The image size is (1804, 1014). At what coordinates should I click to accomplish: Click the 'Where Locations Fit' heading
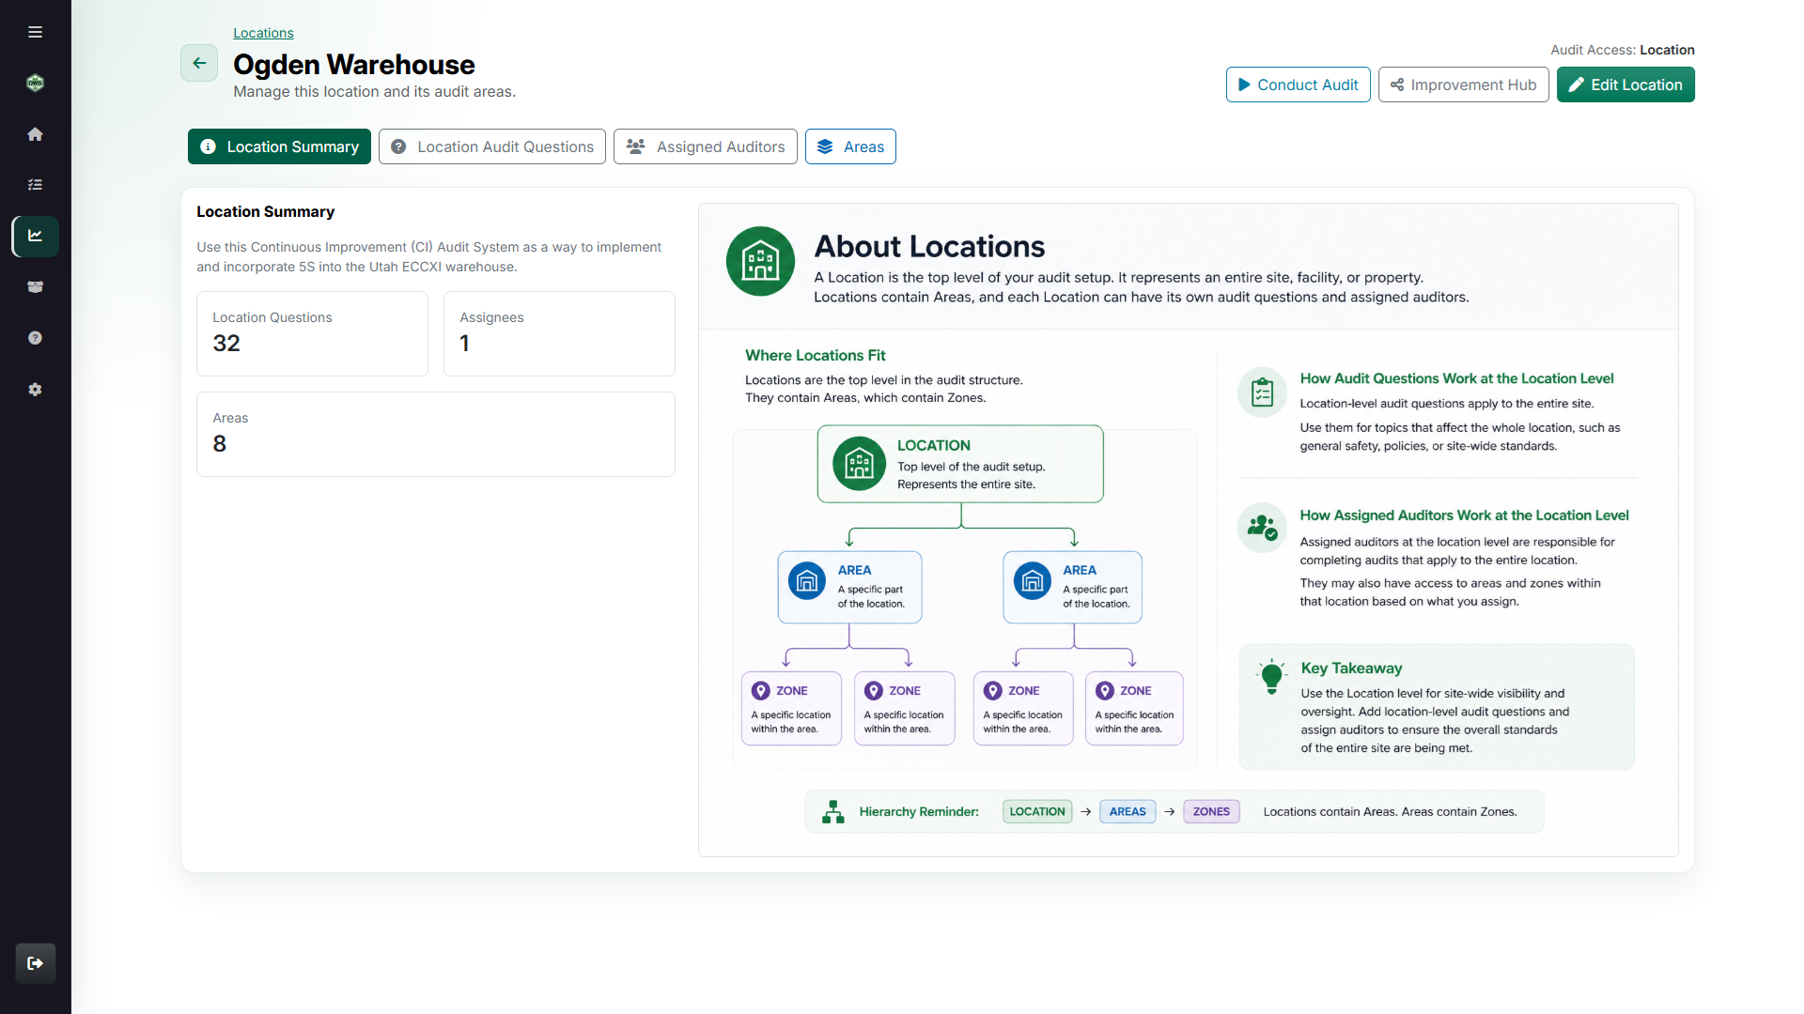[x=815, y=355]
